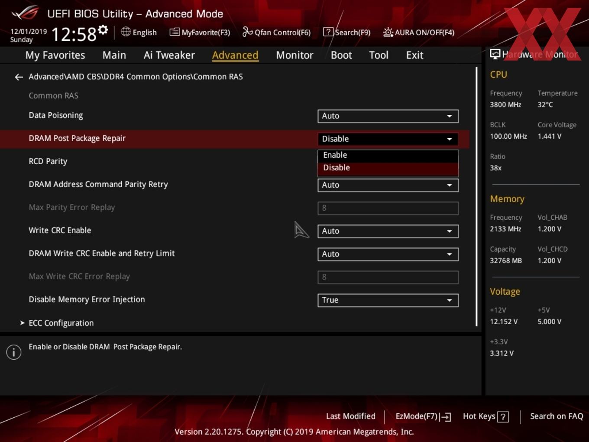Open Search(F9) question icon
Viewport: 589px width, 442px height.
328,32
